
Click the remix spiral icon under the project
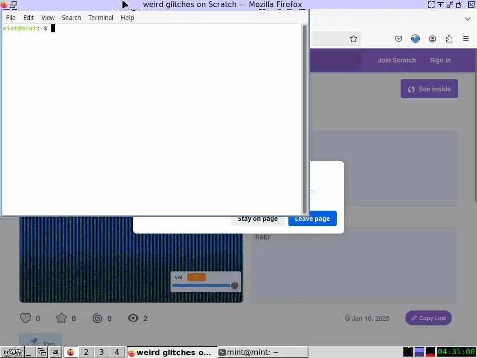pyautogui.click(x=97, y=318)
